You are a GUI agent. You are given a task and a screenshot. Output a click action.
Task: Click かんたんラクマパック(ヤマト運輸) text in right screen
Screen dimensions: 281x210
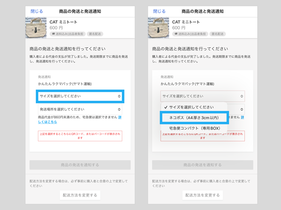click(x=188, y=84)
